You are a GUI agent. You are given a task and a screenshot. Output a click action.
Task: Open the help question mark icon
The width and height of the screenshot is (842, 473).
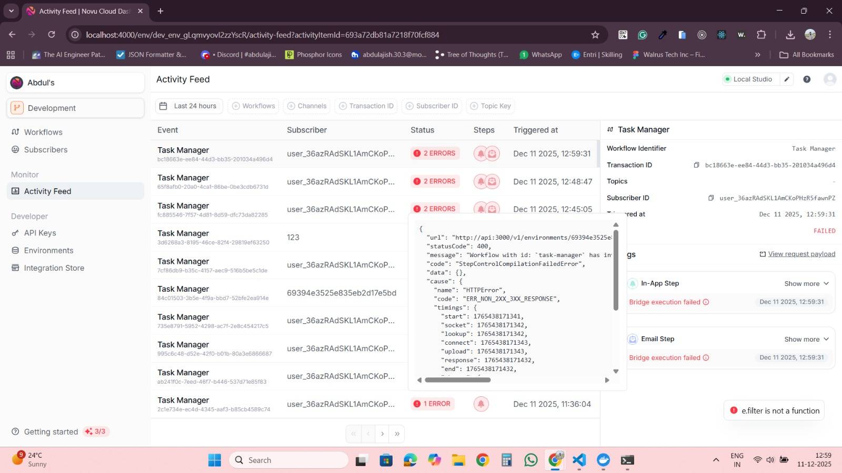(x=807, y=79)
